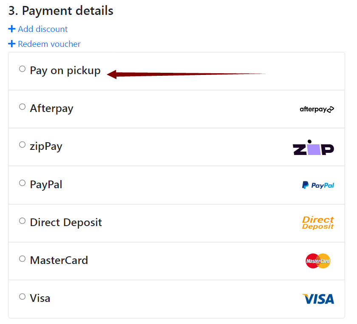Select the Pay on pickup radio button
The image size is (357, 324).
(x=22, y=69)
